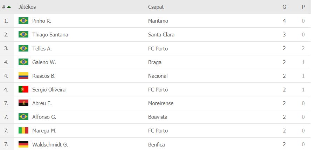Open player Telles A.
311x150 pixels.
coord(42,48)
